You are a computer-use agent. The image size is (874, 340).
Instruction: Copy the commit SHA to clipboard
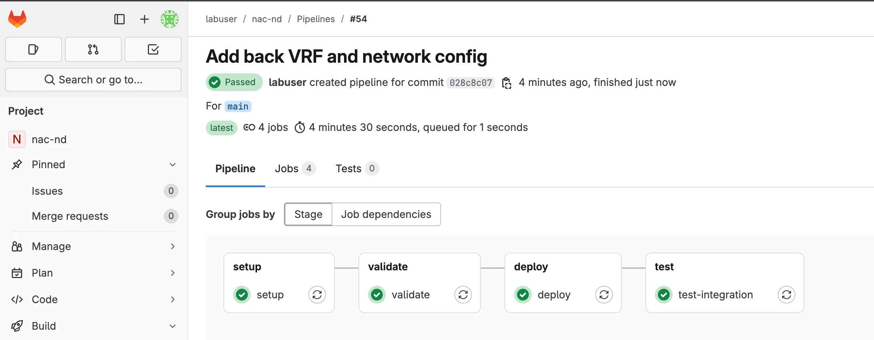coord(507,83)
